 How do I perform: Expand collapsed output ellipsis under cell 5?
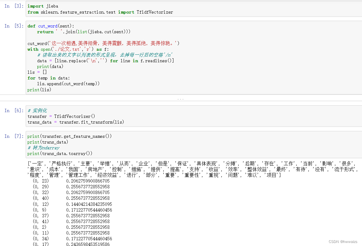(180, 99)
